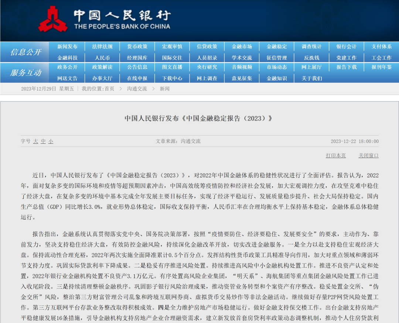Open the 金融市场 menu item
This screenshot has width=399, height=323.
coord(242,47)
